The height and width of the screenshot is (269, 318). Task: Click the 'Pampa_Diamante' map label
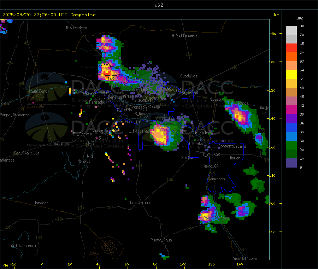[x=15, y=115]
